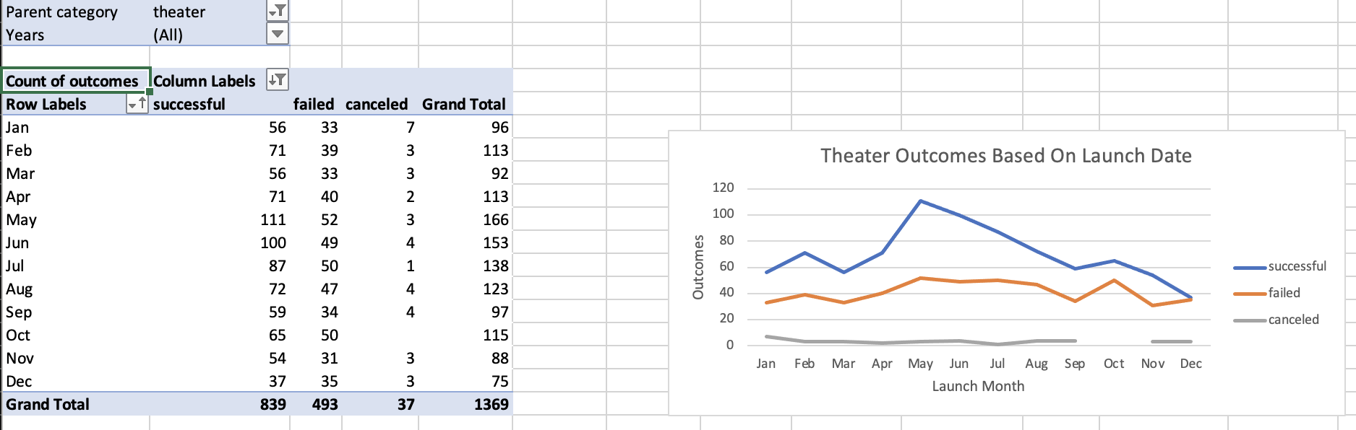
Task: Click the Jul successful value 87
Action: tap(278, 266)
